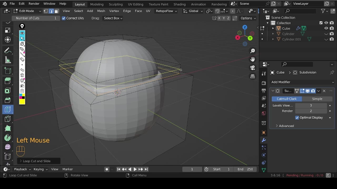Open the Particles properties tab

[x=264, y=148]
